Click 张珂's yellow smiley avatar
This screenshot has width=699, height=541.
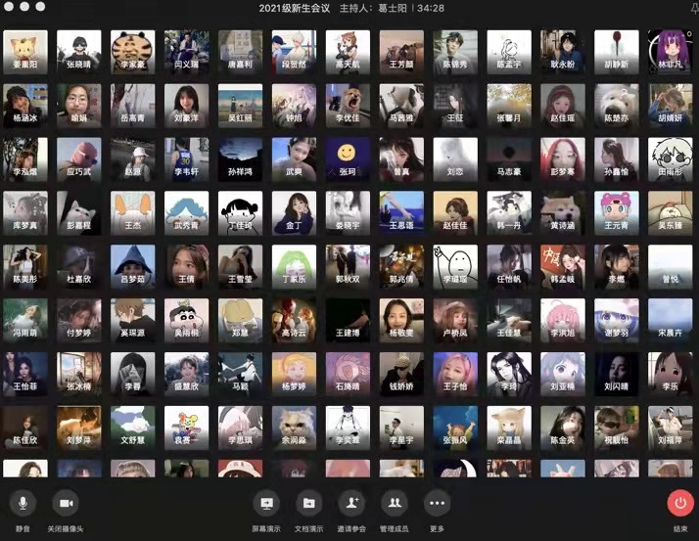pos(347,155)
